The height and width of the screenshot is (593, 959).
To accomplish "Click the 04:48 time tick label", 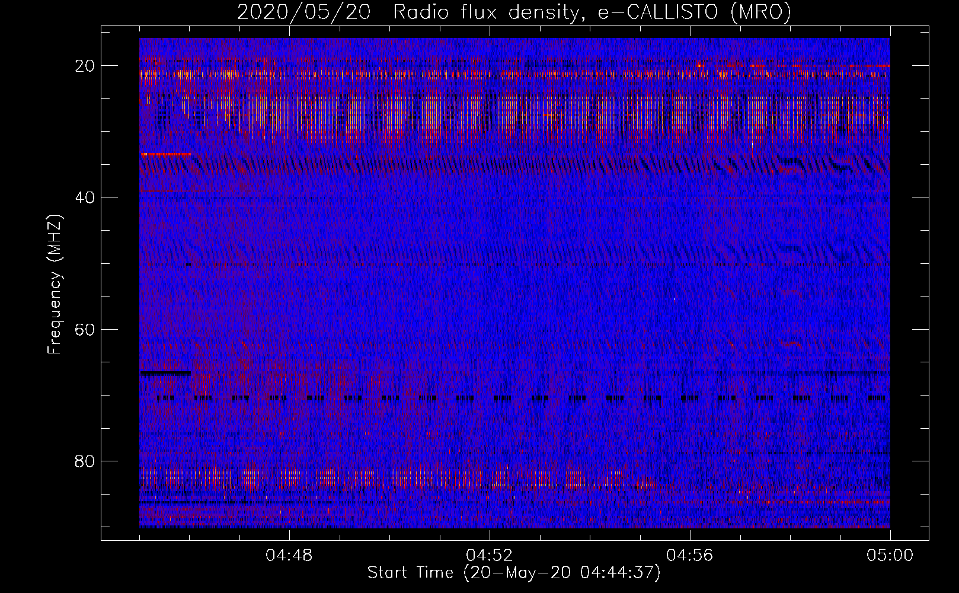I will click(289, 556).
